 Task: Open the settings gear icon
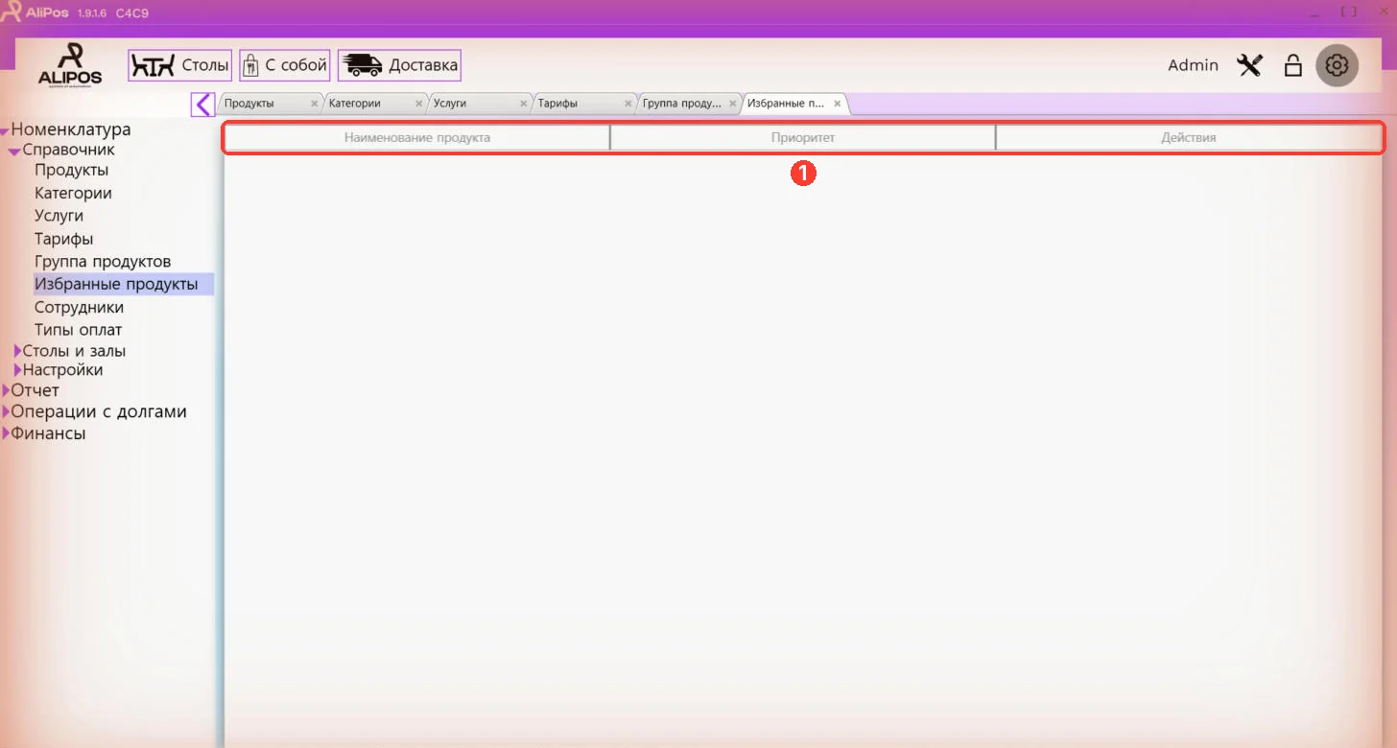[1337, 65]
